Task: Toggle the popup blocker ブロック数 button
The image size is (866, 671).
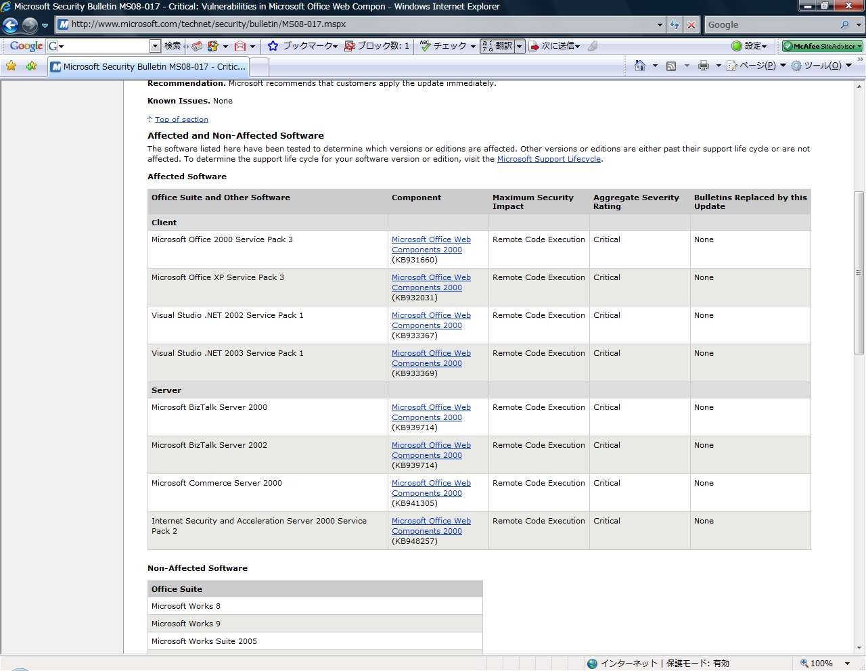Action: point(377,46)
